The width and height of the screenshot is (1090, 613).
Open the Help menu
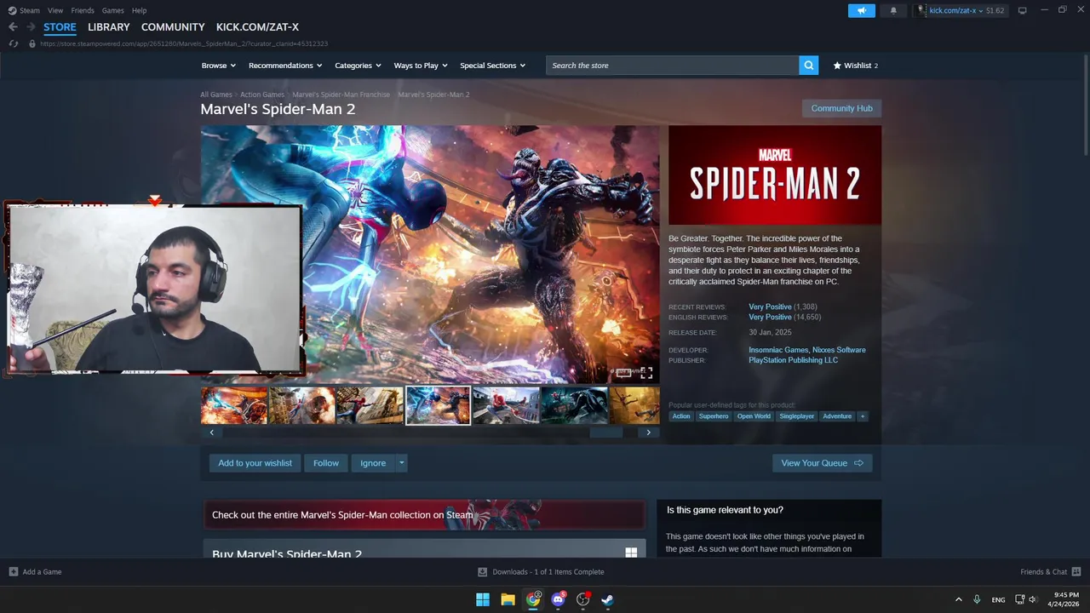tap(139, 10)
